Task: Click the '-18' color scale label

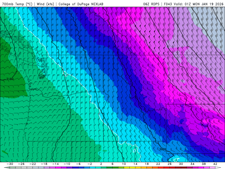Action: pos(44,164)
